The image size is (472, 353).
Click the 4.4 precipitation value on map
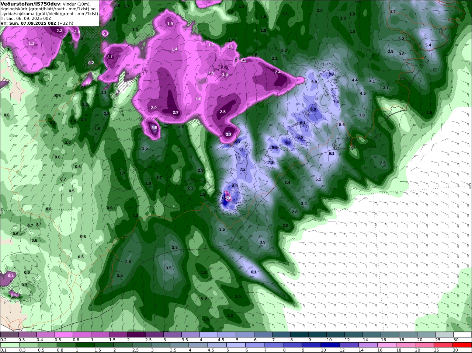[355, 80]
